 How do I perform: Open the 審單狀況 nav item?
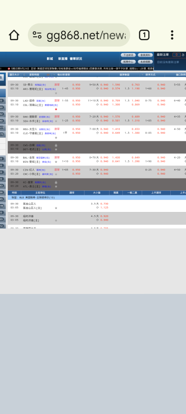point(76,59)
